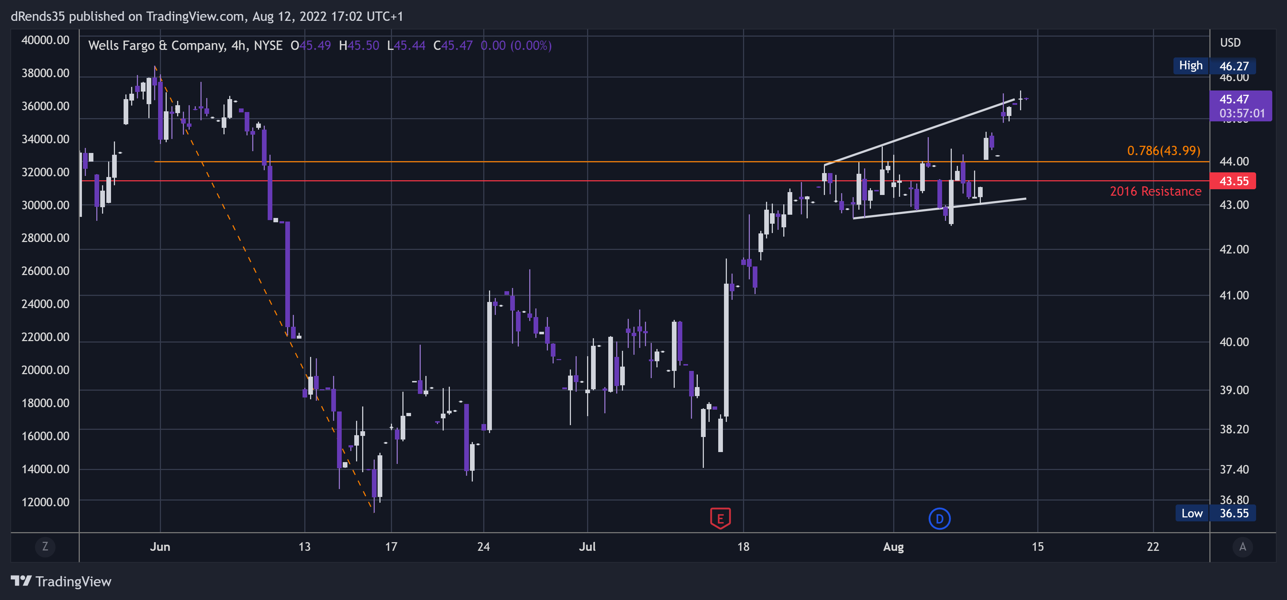Click the open value O45.49

(x=310, y=46)
